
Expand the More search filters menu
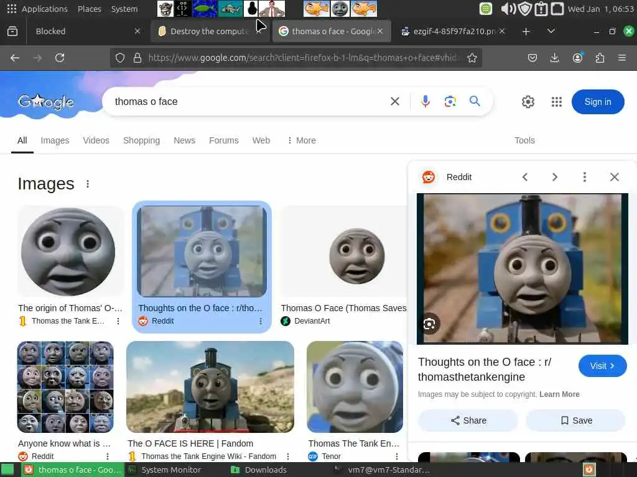click(x=302, y=140)
